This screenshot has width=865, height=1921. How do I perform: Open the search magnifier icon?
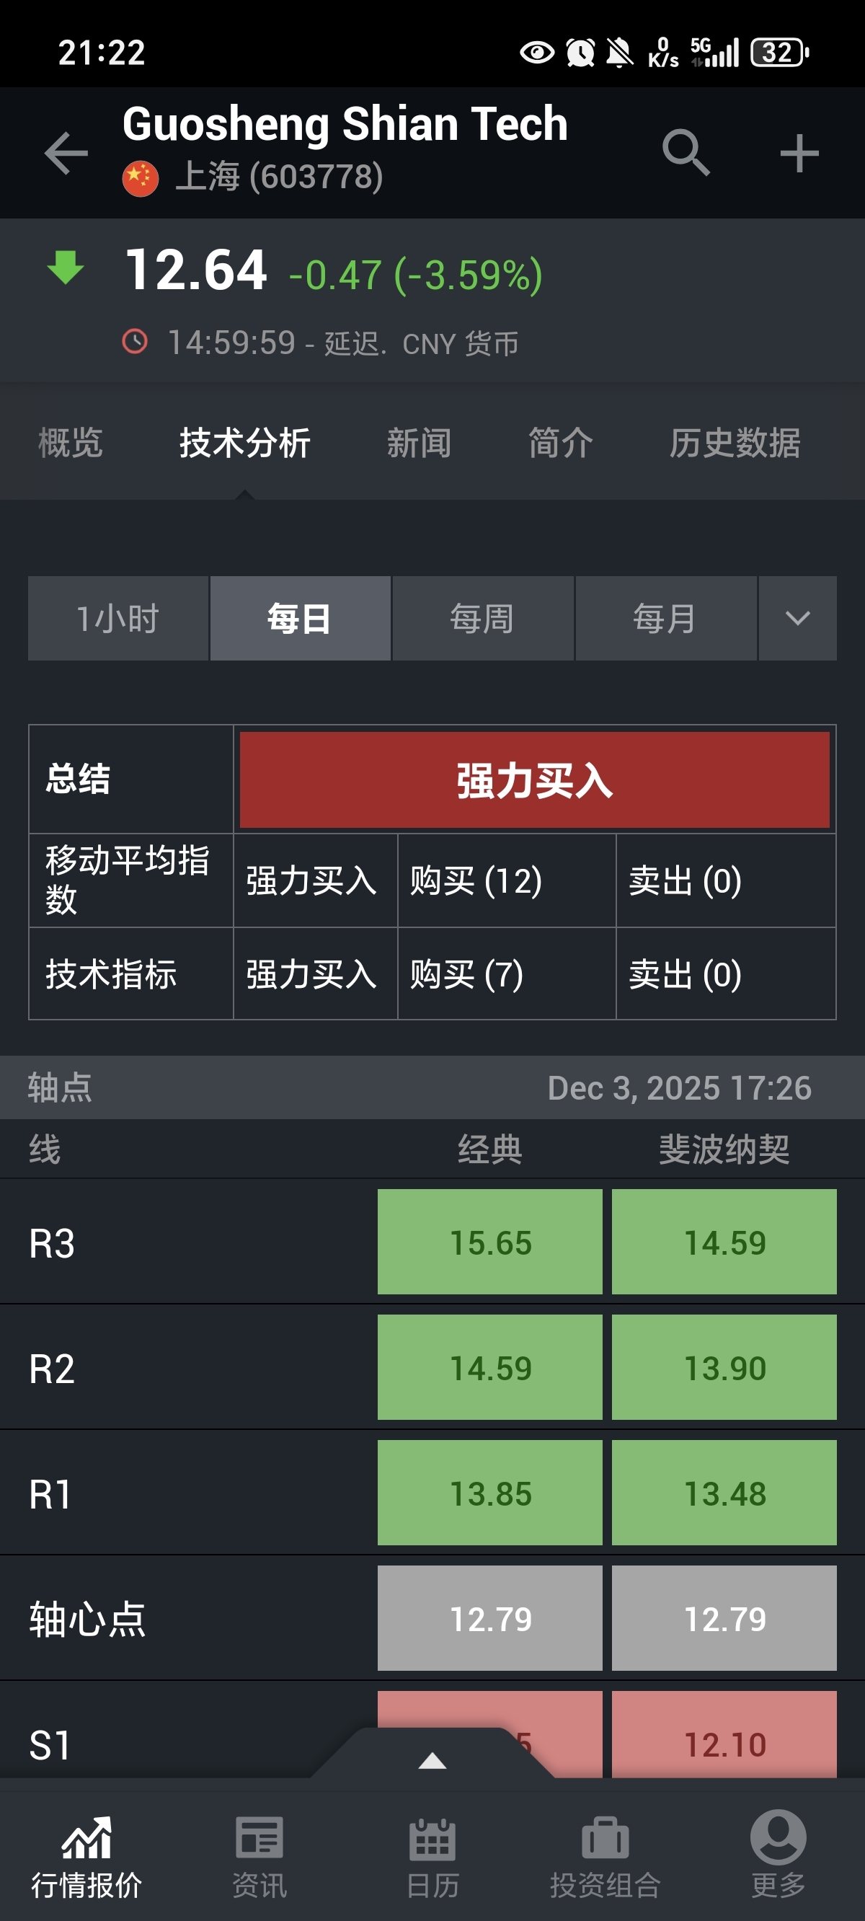coord(686,153)
